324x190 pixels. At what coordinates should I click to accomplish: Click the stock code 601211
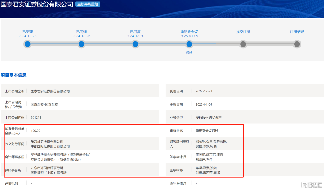tap(36, 117)
